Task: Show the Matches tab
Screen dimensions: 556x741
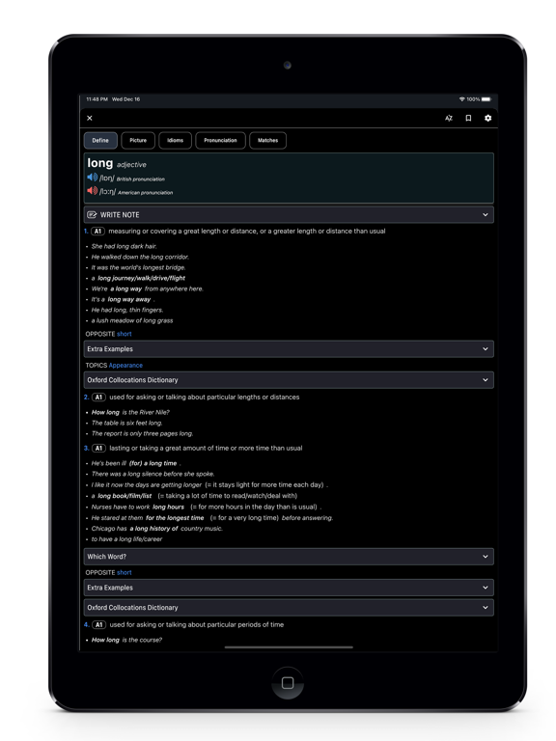Action: [x=267, y=140]
